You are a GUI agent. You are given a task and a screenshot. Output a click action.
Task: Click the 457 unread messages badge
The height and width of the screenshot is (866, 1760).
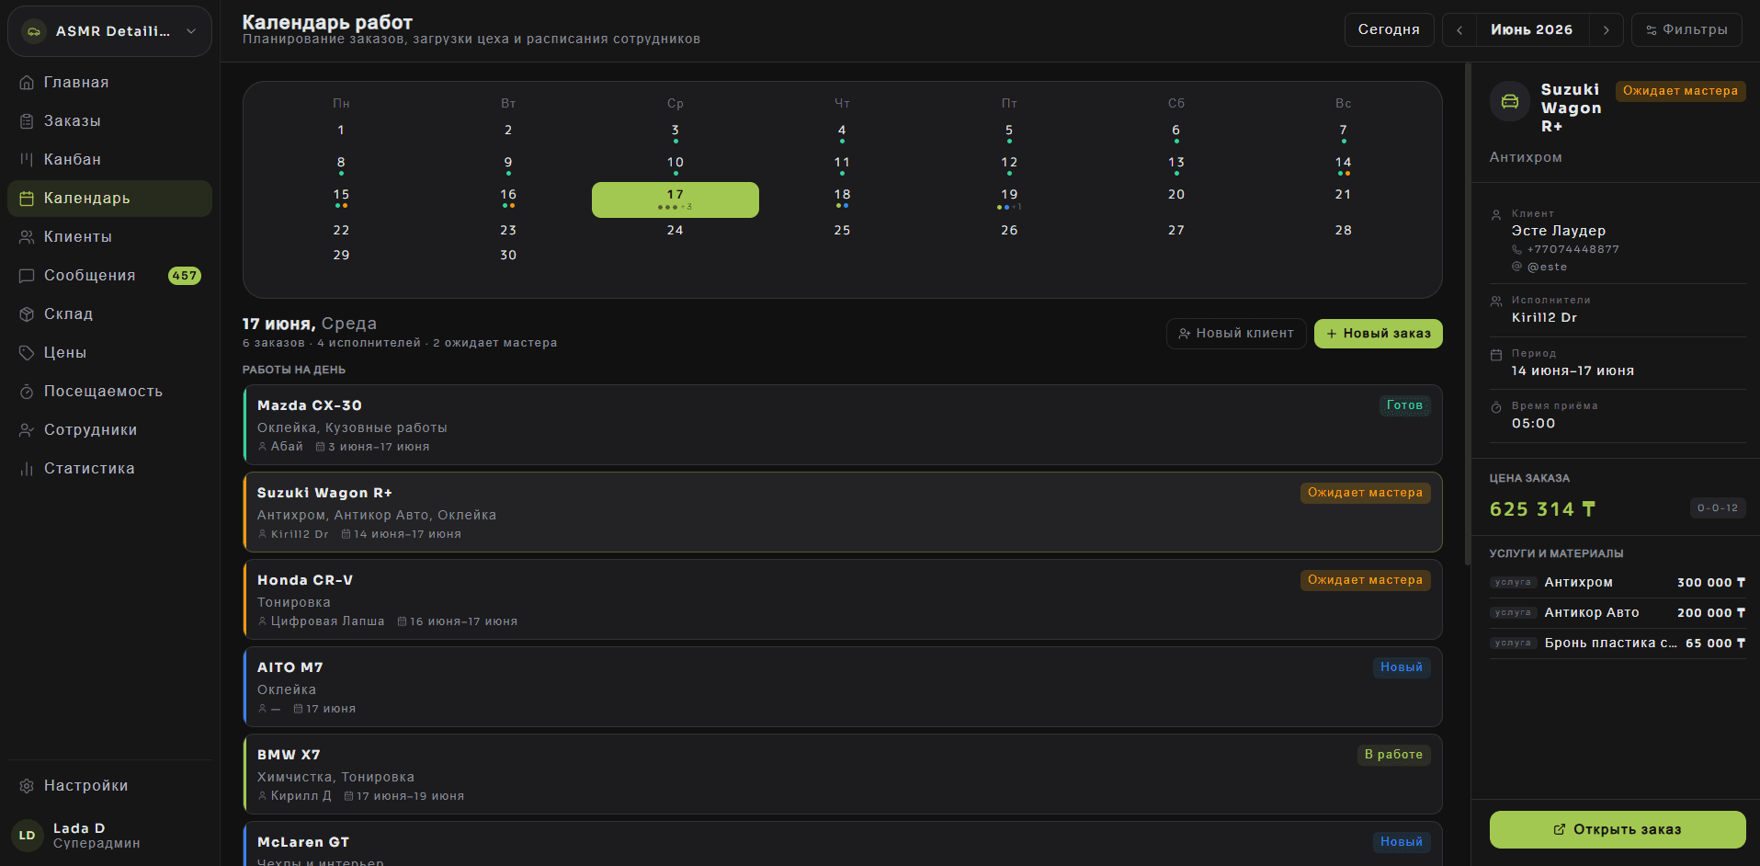pos(185,276)
